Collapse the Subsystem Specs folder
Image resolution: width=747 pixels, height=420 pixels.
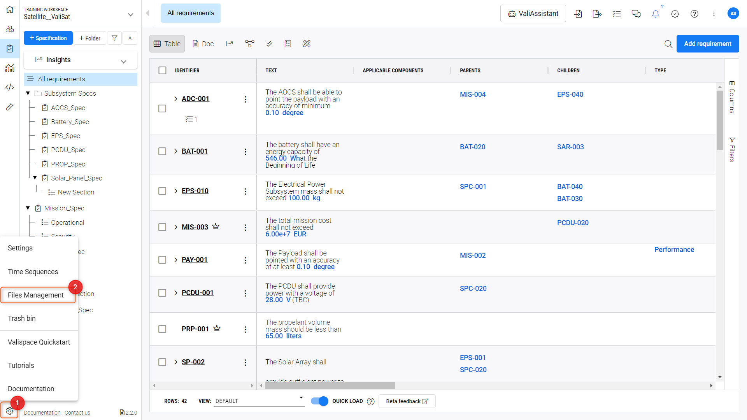pos(28,93)
